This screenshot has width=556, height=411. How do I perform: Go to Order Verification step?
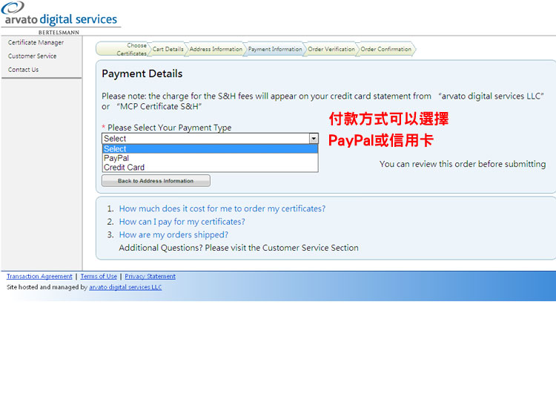[331, 49]
